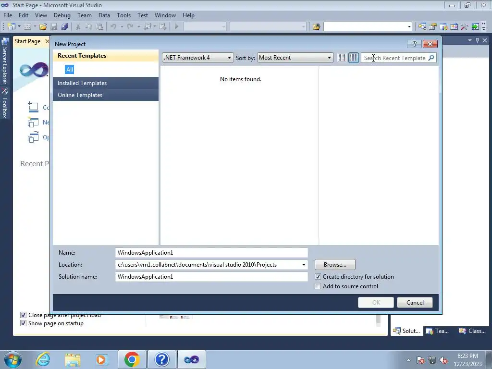Viewport: 492px width, 369px height.
Task: Click the Save floppy disk toolbar icon
Action: coord(54,27)
